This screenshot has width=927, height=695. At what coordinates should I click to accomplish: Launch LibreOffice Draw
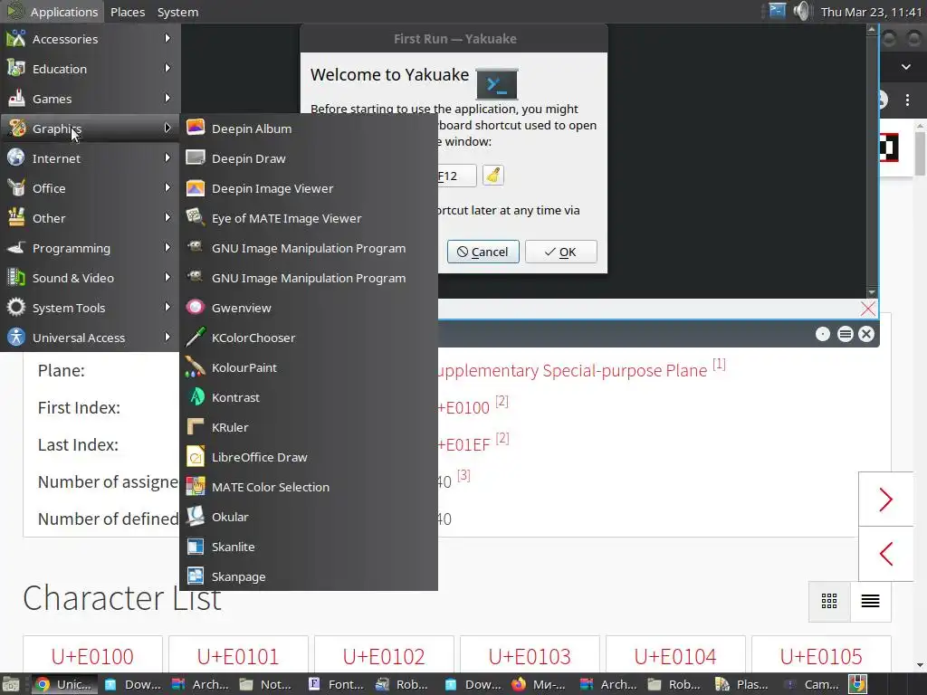(x=309, y=457)
